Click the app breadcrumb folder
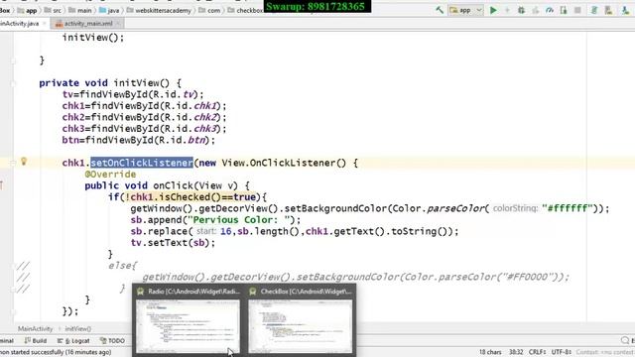This screenshot has width=635, height=357. (x=27, y=10)
